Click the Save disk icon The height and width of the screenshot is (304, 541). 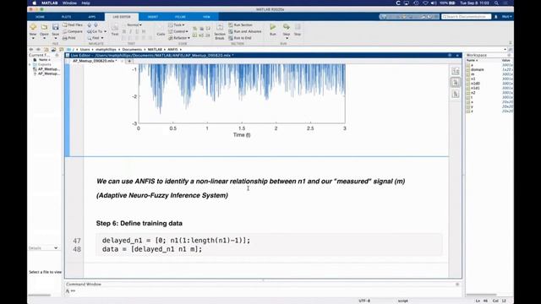pyautogui.click(x=55, y=27)
